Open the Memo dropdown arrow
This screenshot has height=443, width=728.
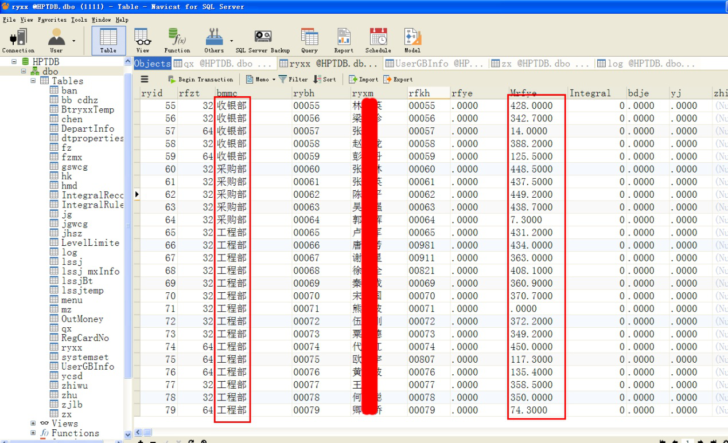(x=274, y=80)
